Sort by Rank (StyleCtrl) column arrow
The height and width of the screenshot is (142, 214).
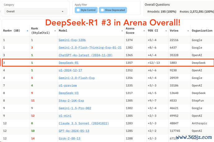[55, 31]
